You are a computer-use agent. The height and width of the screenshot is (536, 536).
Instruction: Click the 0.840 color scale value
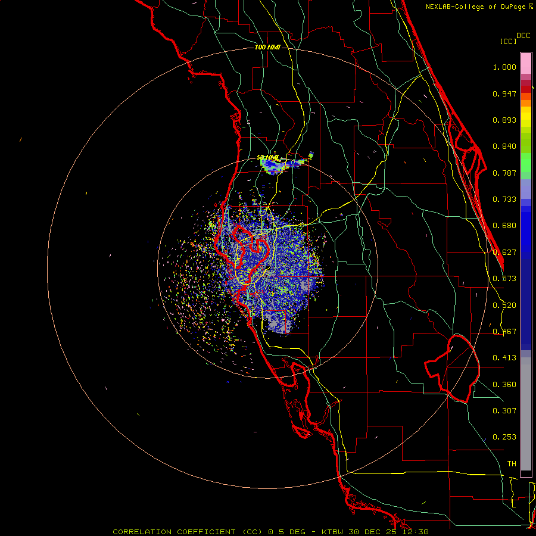[504, 147]
